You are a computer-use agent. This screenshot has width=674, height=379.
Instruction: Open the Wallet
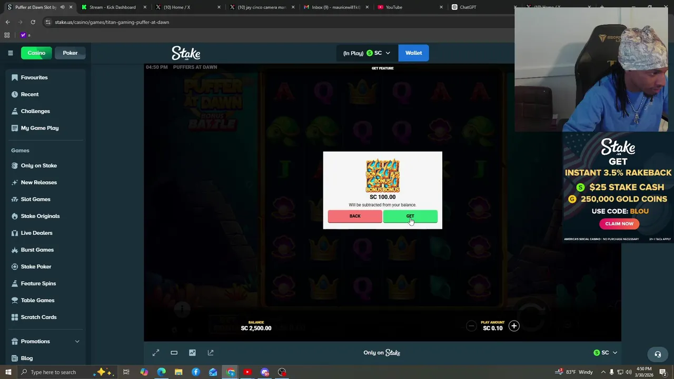click(413, 53)
